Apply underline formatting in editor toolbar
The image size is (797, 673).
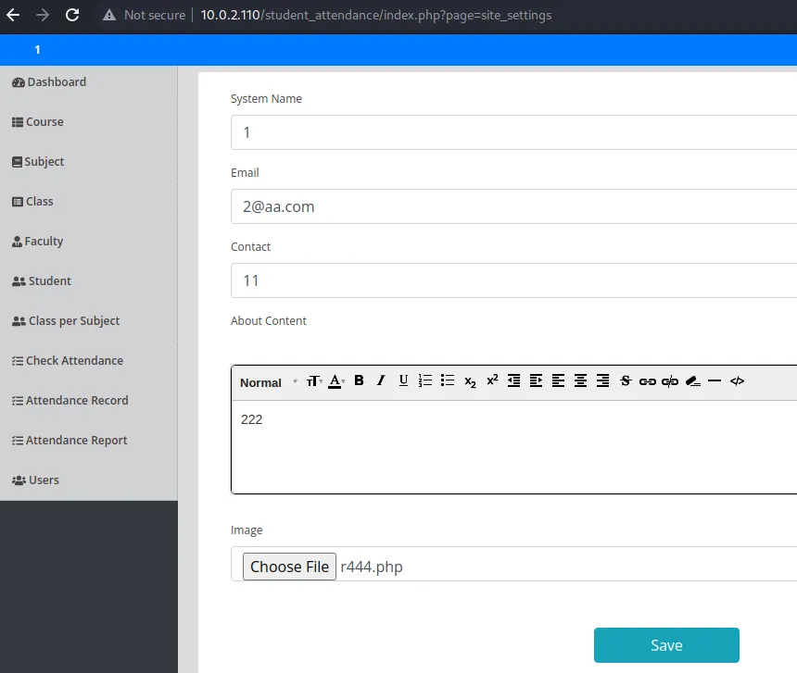coord(403,380)
